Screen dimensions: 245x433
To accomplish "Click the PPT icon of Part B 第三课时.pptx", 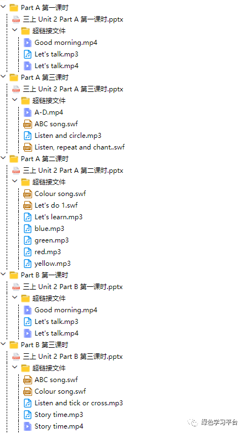I will pos(16,357).
